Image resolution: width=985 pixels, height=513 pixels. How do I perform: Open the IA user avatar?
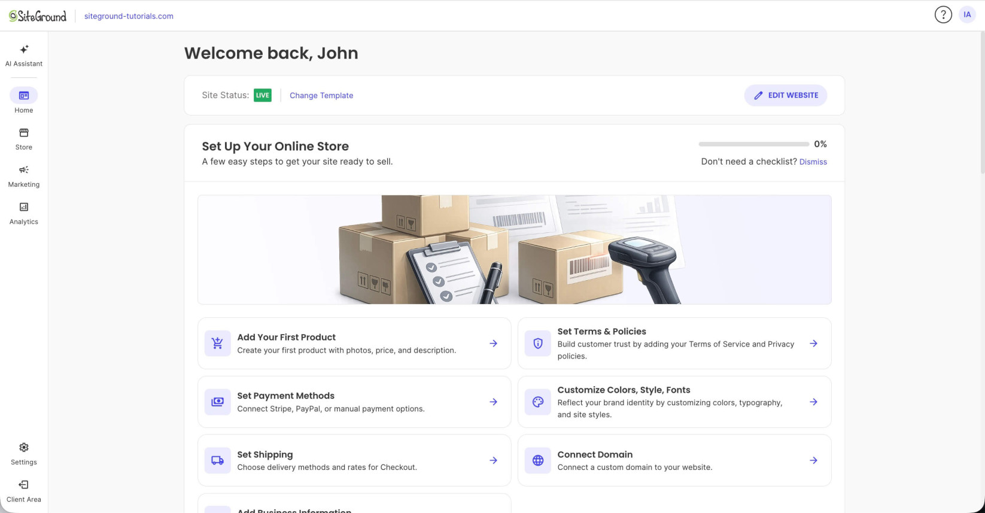[x=967, y=14]
